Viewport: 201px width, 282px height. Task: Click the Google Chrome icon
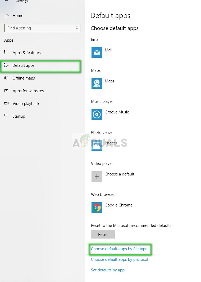click(97, 208)
